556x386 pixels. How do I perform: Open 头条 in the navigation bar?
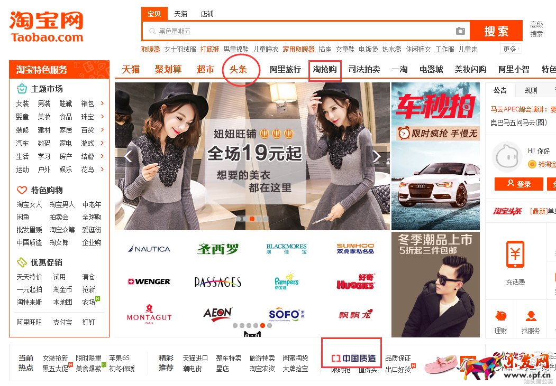coord(238,69)
